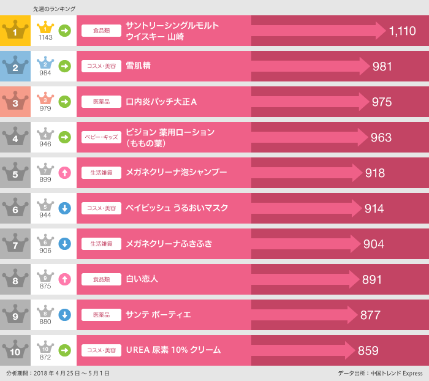Image resolution: width=429 pixels, height=381 pixels.
Task: Select the 医薬品 tag beside 口内炎パッチ大正A
Action: pos(101,102)
